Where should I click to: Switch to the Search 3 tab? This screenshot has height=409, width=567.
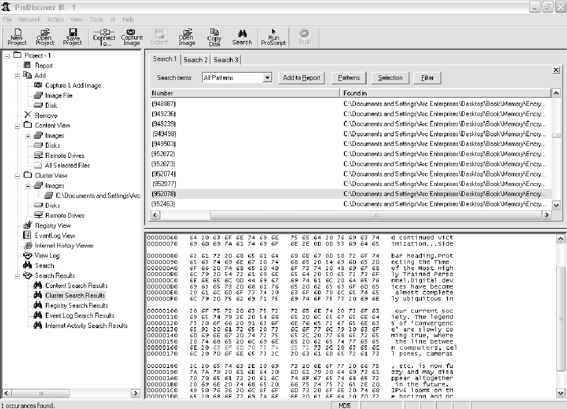click(225, 60)
